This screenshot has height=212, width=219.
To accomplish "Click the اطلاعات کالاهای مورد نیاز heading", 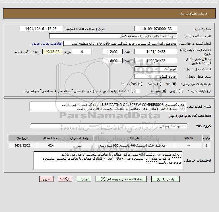I will pyautogui.click(x=190, y=116).
